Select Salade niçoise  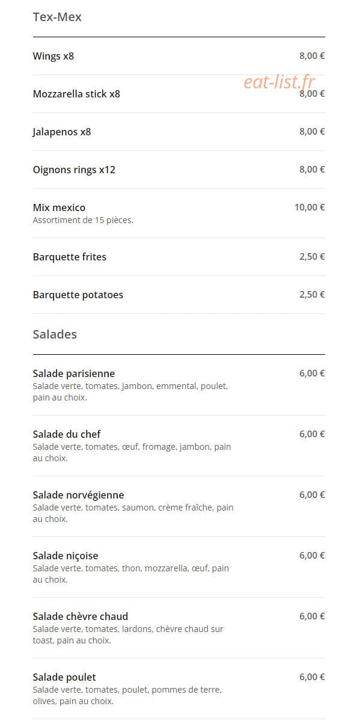point(178,567)
